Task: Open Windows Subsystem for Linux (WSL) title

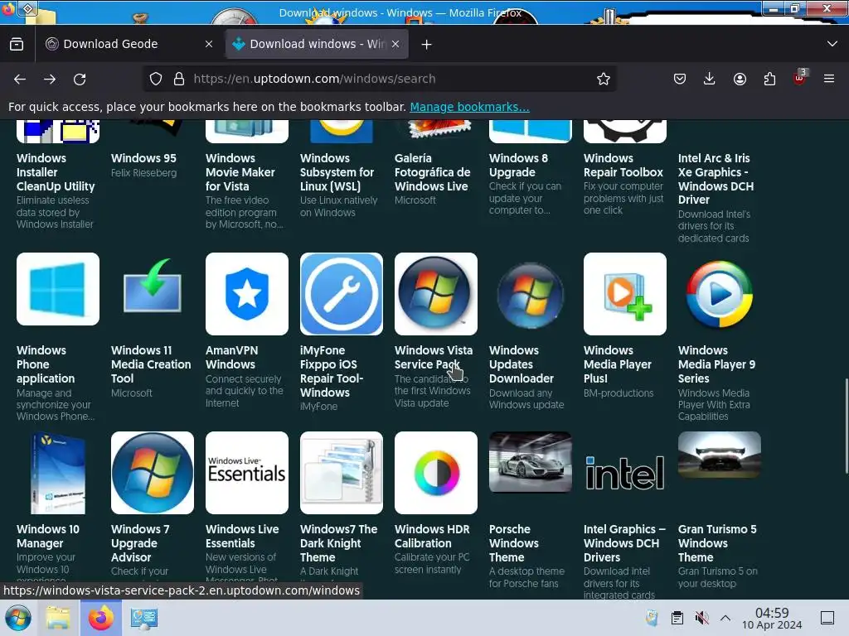Action: [337, 172]
